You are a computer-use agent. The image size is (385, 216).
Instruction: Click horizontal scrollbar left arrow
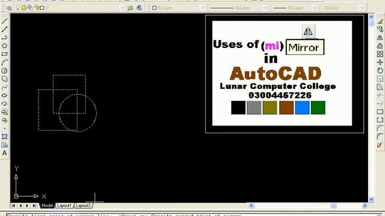click(251, 205)
